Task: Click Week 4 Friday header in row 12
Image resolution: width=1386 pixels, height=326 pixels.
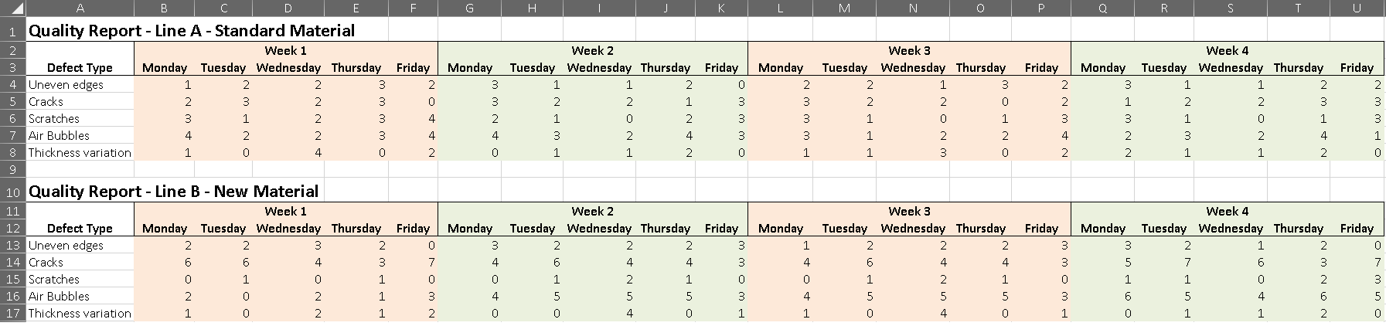Action: pos(1356,229)
